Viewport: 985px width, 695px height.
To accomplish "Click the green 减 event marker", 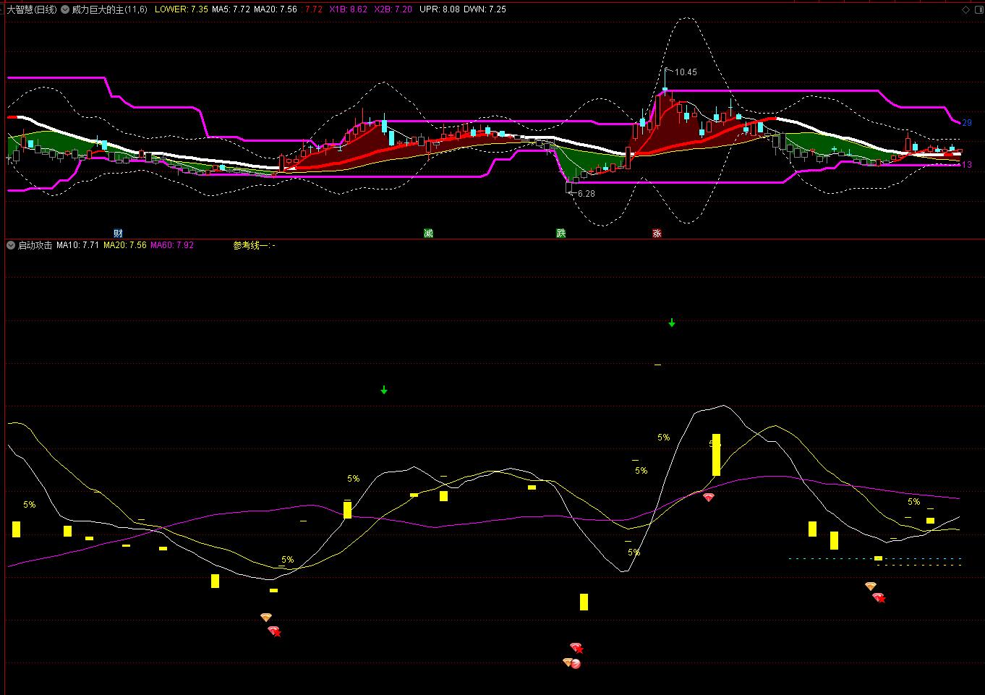I will tap(428, 233).
